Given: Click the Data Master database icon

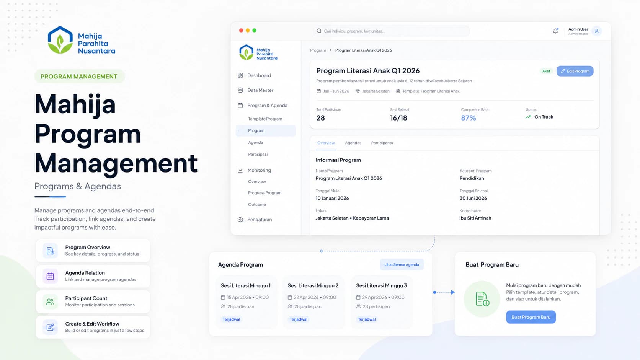Looking at the screenshot, I should [x=240, y=90].
